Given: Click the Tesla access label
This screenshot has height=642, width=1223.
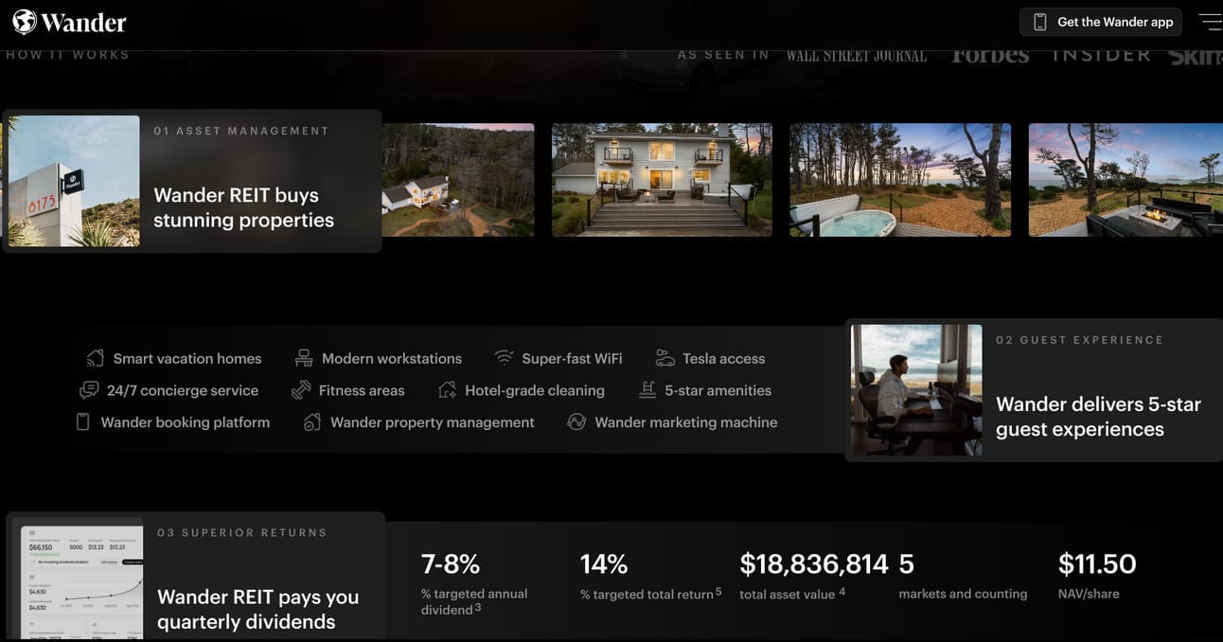Looking at the screenshot, I should coord(724,358).
